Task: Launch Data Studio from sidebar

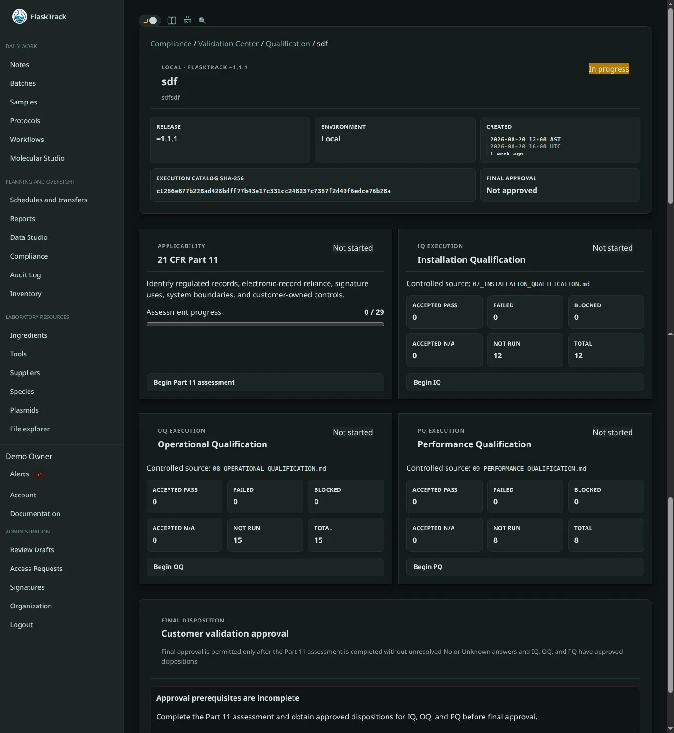Action: pos(29,237)
